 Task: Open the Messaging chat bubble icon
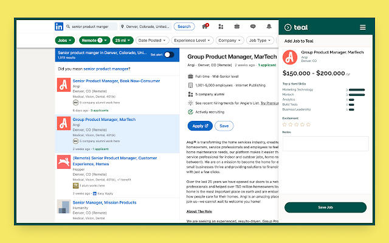[x=253, y=26]
